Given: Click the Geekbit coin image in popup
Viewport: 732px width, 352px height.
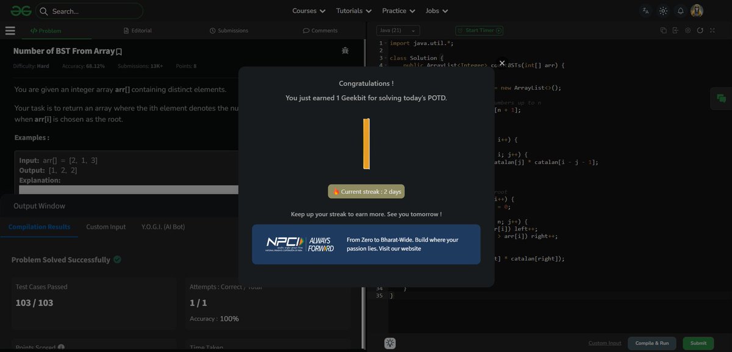Looking at the screenshot, I should pyautogui.click(x=367, y=144).
